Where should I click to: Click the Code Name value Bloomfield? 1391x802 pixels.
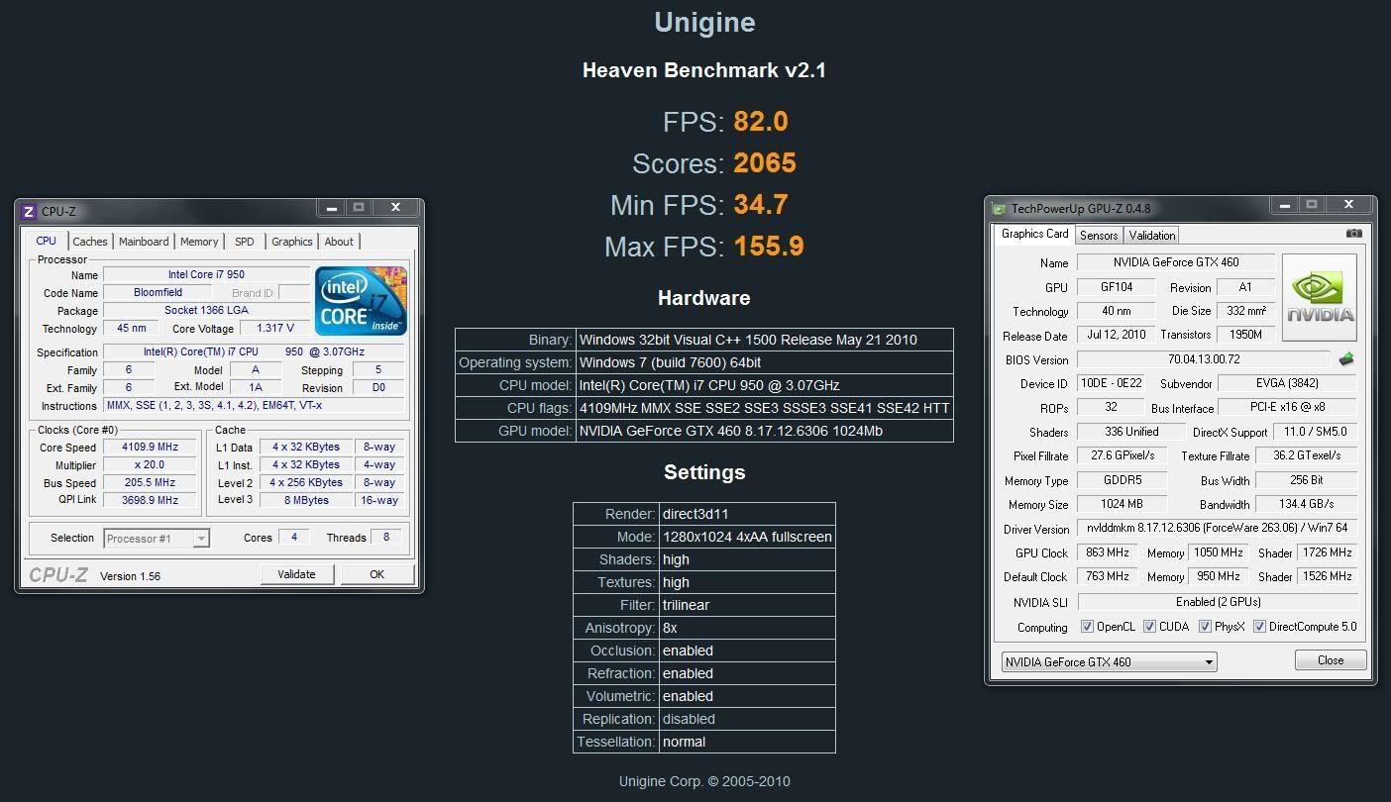pos(158,292)
